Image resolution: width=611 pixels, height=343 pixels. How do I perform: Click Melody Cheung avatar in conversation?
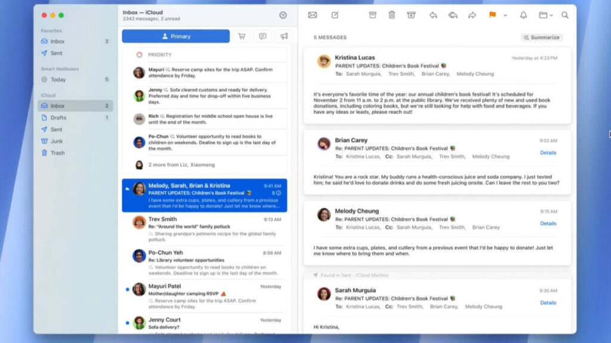[x=323, y=214]
